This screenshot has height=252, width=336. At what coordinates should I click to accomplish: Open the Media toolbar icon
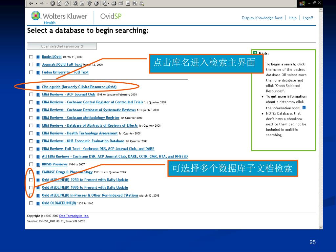coord(89,3)
